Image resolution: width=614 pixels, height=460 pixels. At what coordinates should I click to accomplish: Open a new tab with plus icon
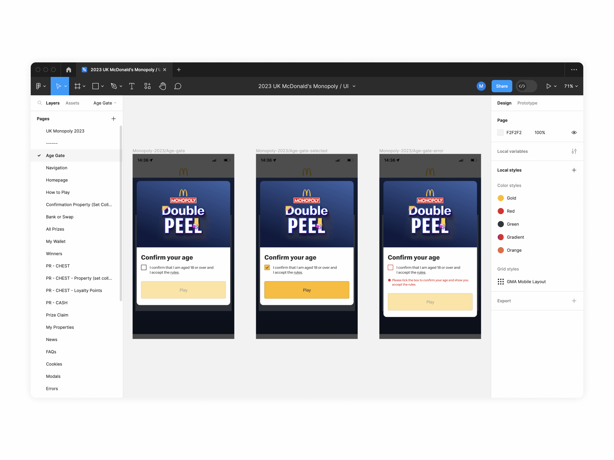179,70
